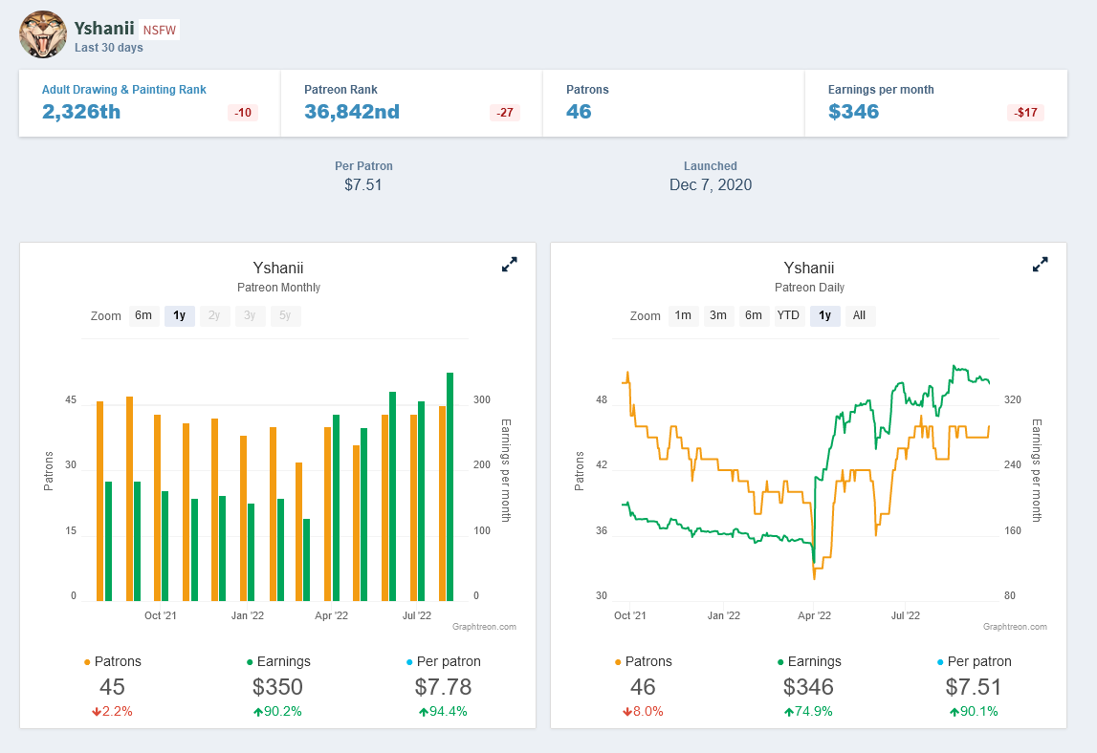1097x753 pixels.
Task: Click the $7.78 per patron figure
Action: [444, 686]
